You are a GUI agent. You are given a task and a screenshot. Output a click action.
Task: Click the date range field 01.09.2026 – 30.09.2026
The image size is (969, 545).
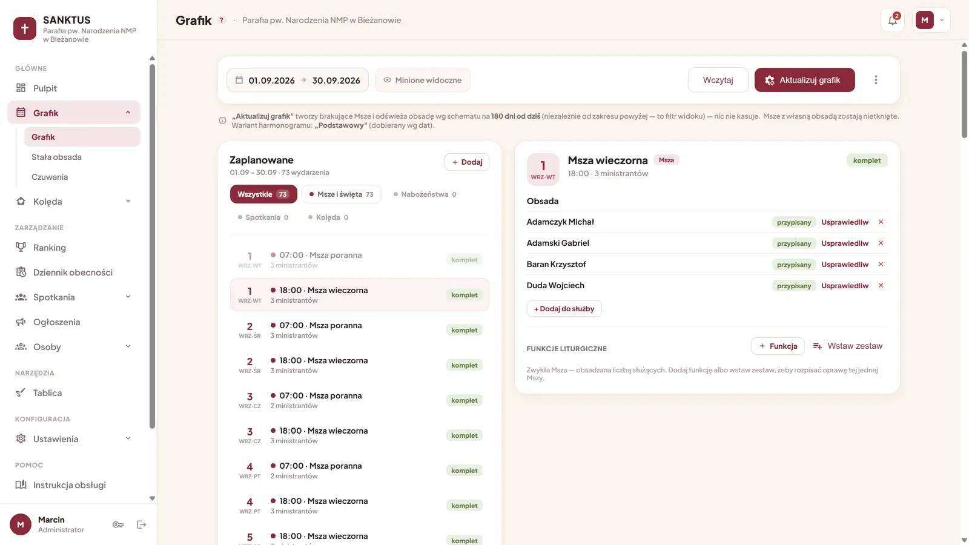[x=297, y=80]
